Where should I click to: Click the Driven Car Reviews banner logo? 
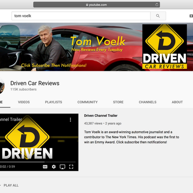point(165,47)
